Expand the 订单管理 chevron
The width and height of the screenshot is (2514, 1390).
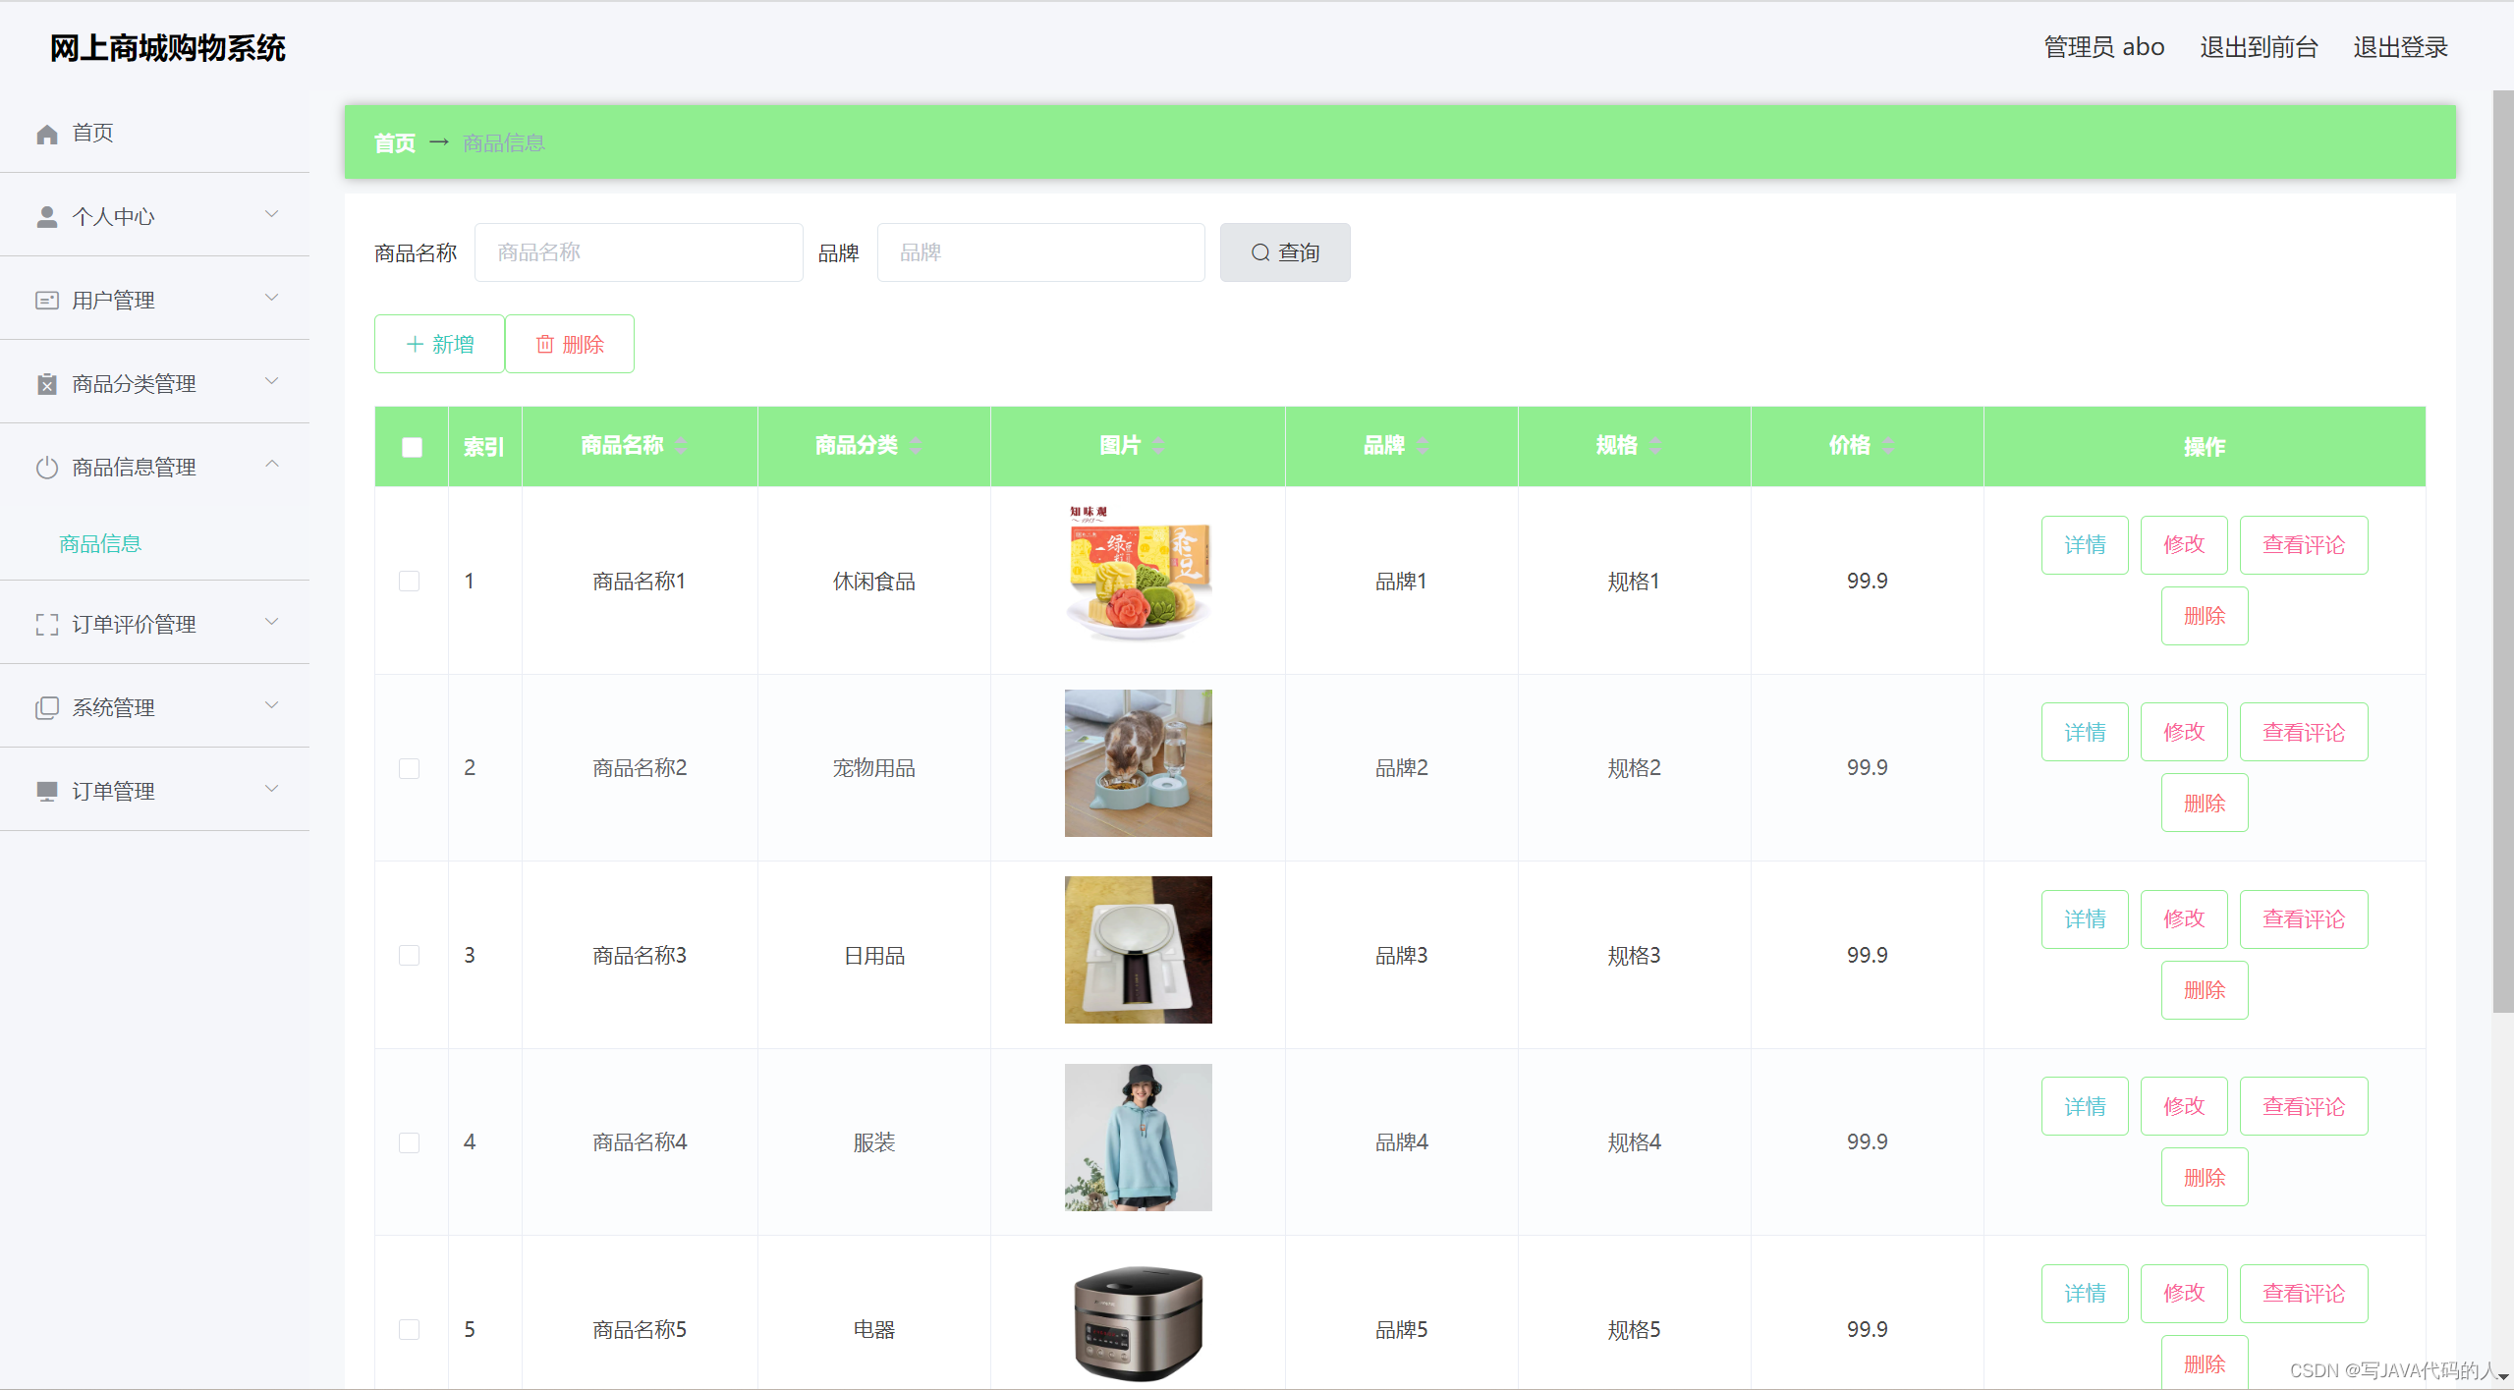point(272,789)
